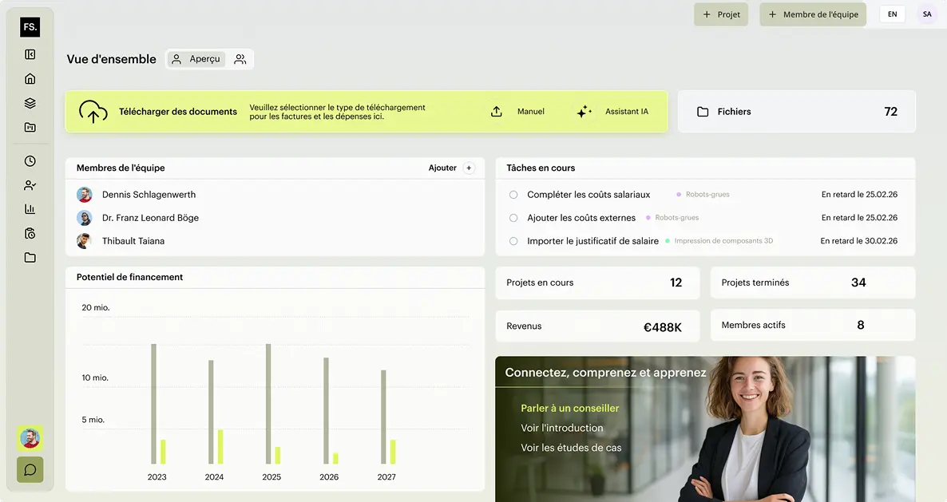Open the Home icon in sidebar

point(30,78)
